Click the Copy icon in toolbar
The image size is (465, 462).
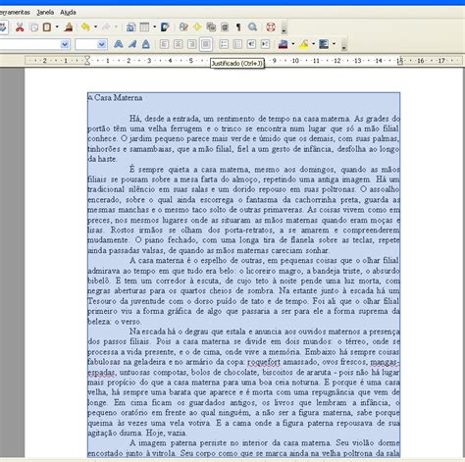[x=34, y=27]
